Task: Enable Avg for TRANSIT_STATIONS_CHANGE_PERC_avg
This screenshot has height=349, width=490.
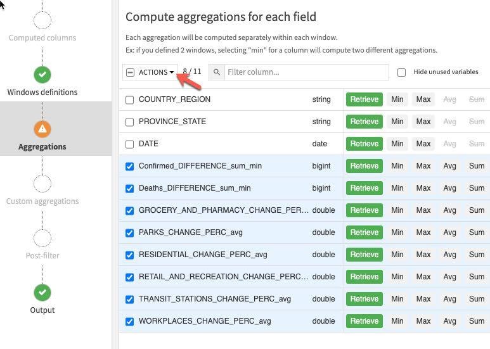Action: (x=449, y=299)
